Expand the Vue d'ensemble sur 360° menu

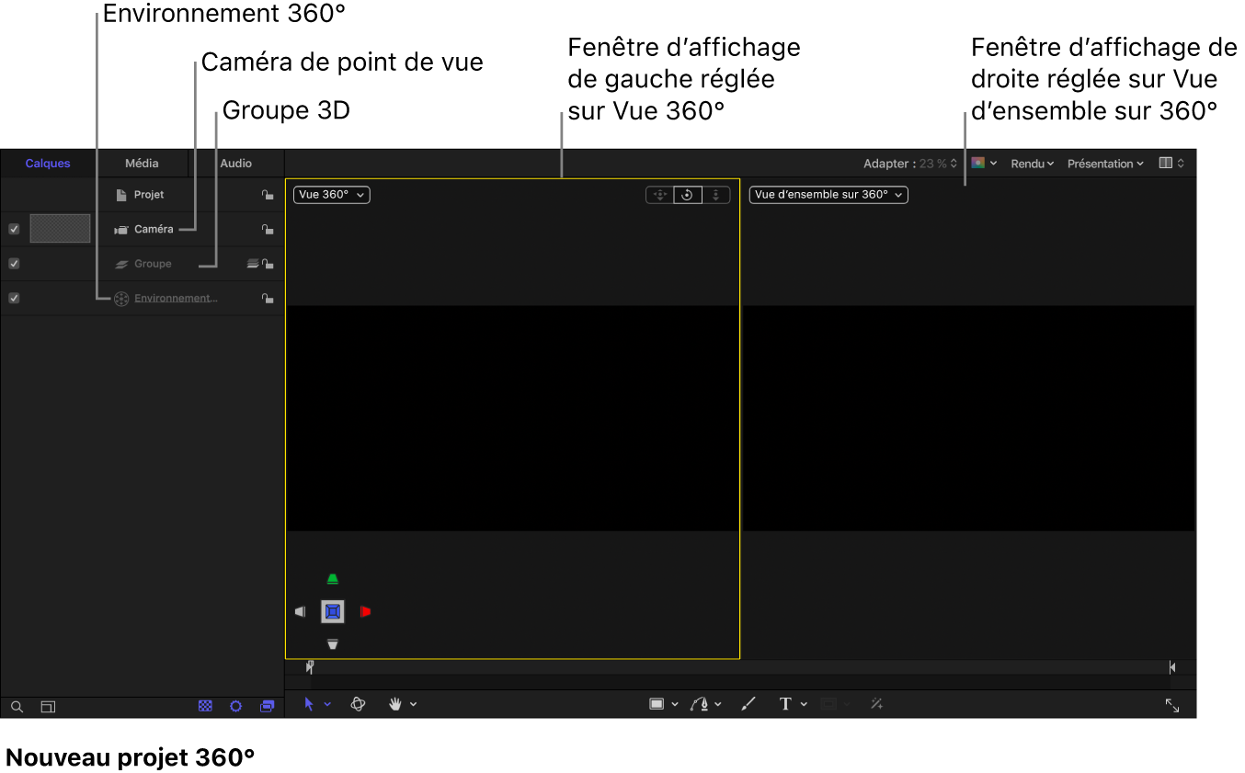click(x=828, y=195)
